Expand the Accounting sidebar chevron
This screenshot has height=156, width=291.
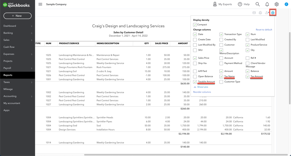(31, 96)
